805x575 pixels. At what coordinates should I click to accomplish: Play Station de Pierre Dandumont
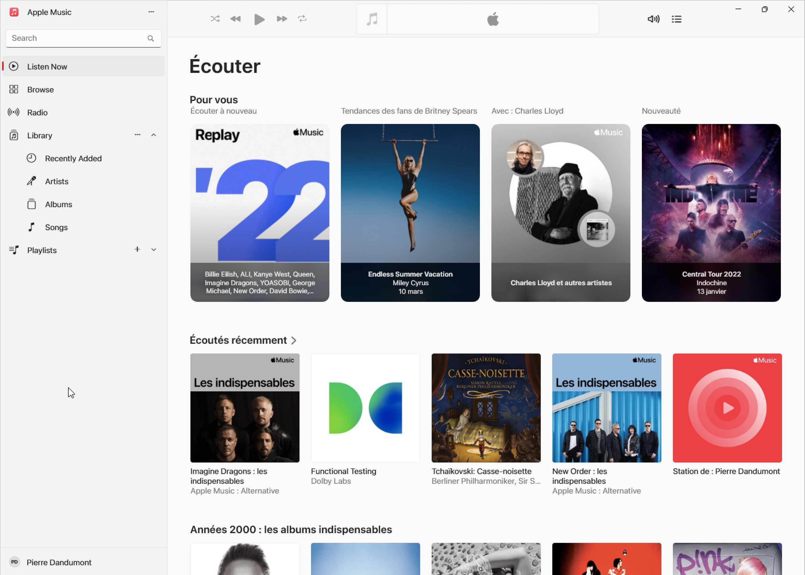click(x=727, y=408)
